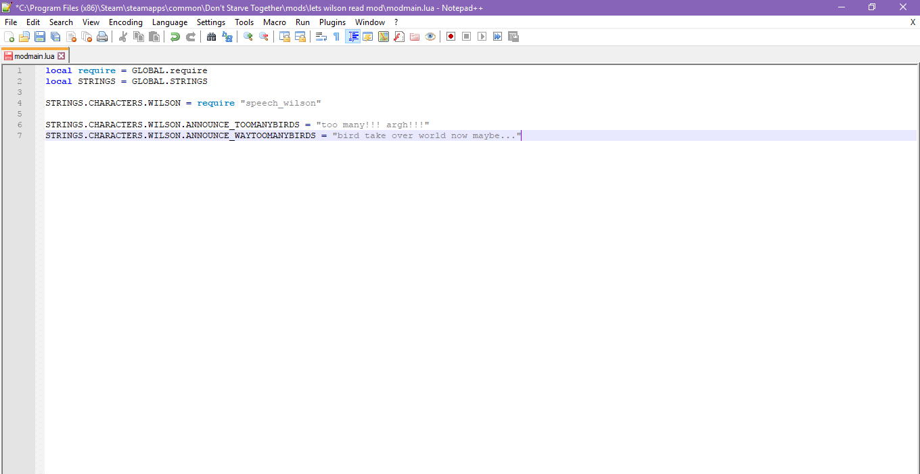Viewport: 920px width, 474px height.
Task: Toggle word wrap in the toolbar
Action: (321, 37)
